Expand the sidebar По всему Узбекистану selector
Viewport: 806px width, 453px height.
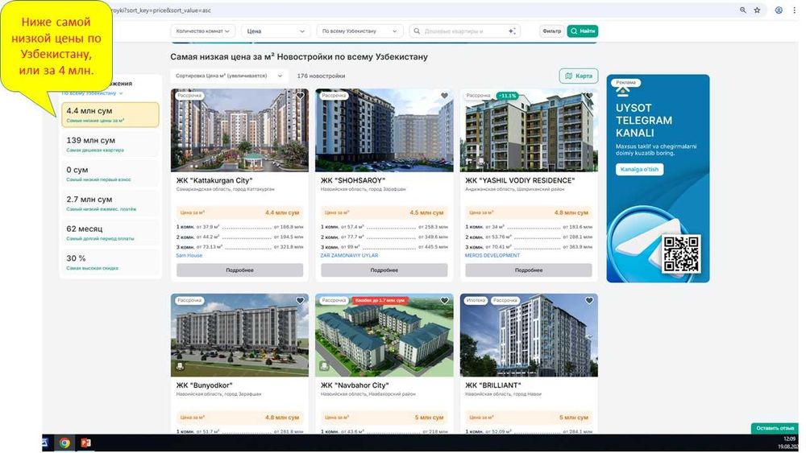click(93, 93)
